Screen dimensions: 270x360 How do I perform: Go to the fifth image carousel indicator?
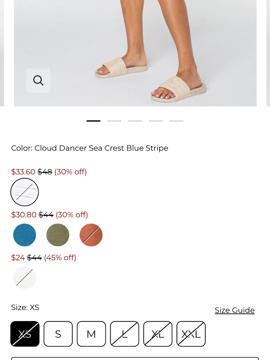[177, 121]
